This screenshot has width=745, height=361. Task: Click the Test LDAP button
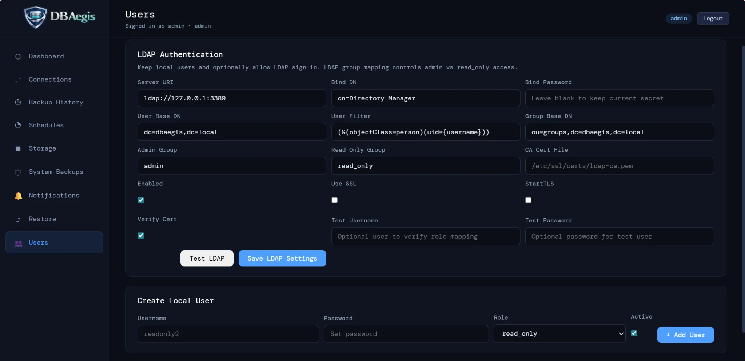coord(207,258)
